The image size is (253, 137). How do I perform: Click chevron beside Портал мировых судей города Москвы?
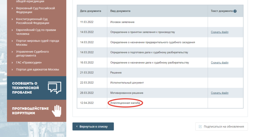tap(12, 41)
